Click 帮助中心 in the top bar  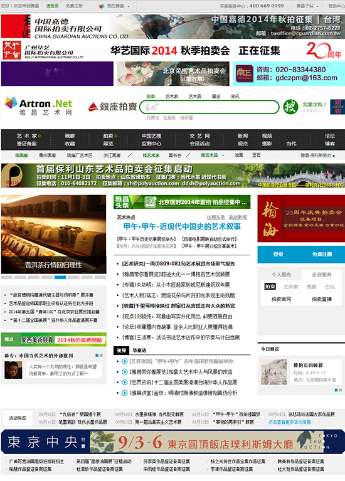click(336, 6)
